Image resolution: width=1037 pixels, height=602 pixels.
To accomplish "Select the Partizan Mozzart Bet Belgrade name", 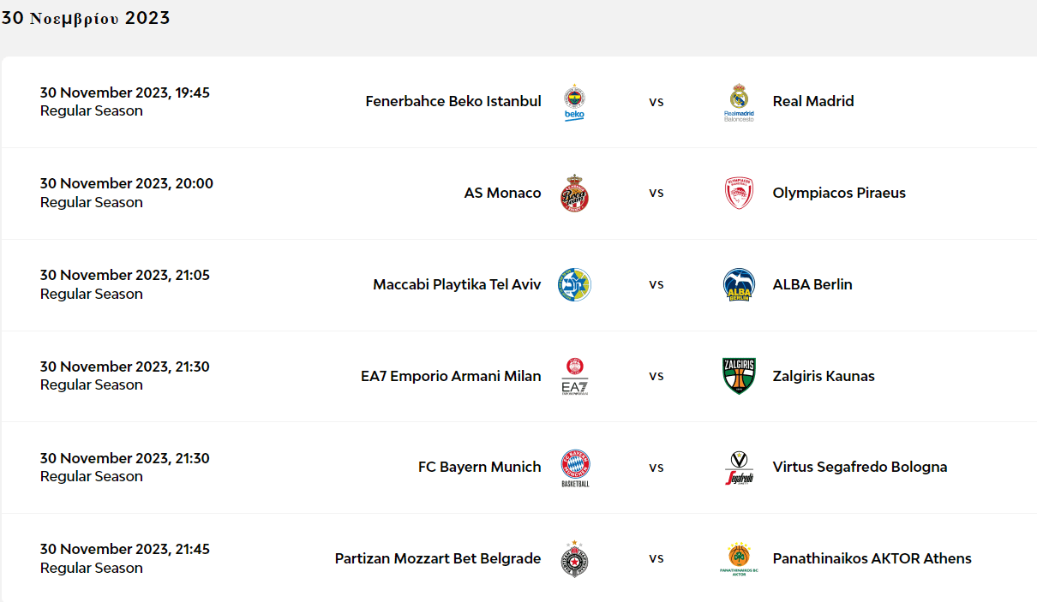I will click(x=438, y=558).
